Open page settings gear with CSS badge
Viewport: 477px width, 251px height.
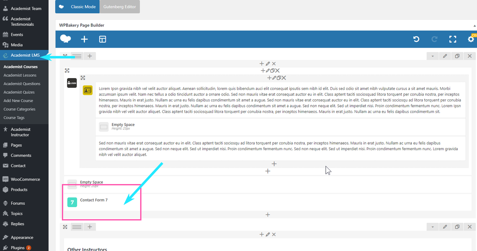(x=471, y=39)
